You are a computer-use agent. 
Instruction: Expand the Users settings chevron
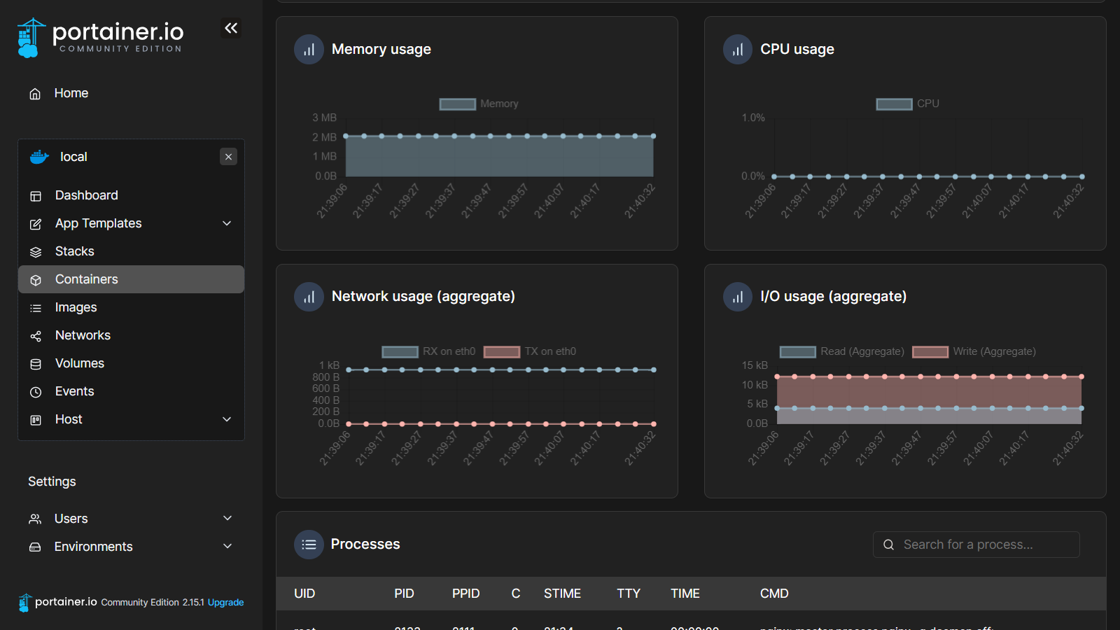[227, 518]
